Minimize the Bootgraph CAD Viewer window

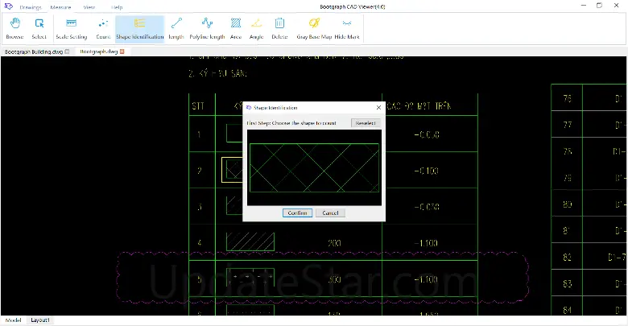(584, 6)
